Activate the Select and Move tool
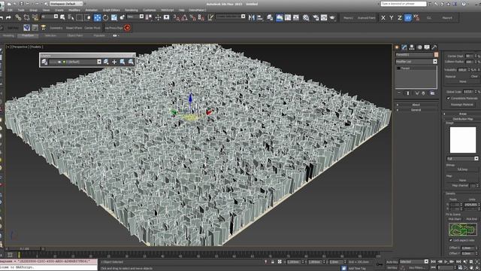Image resolution: width=481 pixels, height=271 pixels. [x=97, y=17]
